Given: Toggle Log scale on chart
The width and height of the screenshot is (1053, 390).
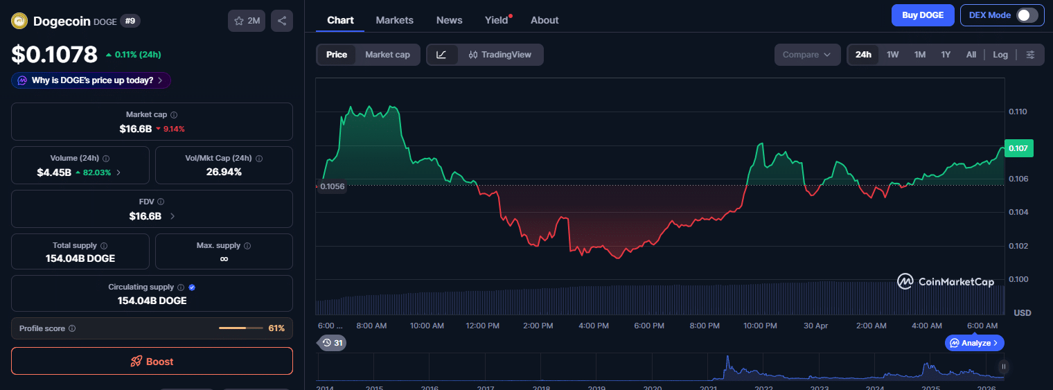Looking at the screenshot, I should [1000, 55].
